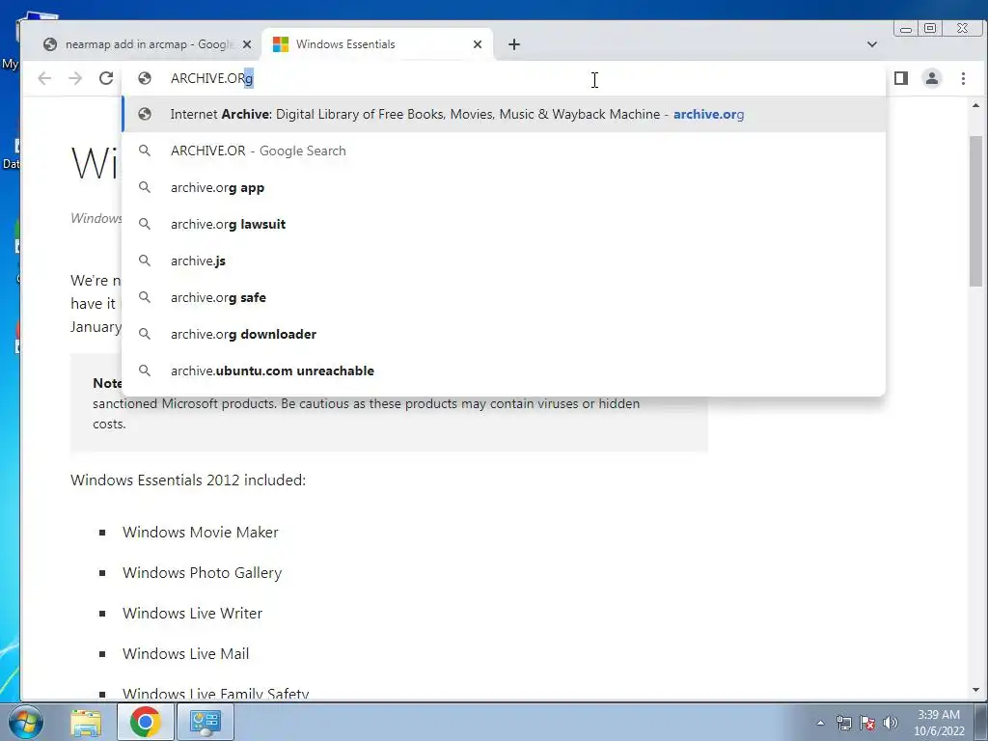The height and width of the screenshot is (741, 988).
Task: Open the Chrome profile avatar menu
Action: (931, 78)
